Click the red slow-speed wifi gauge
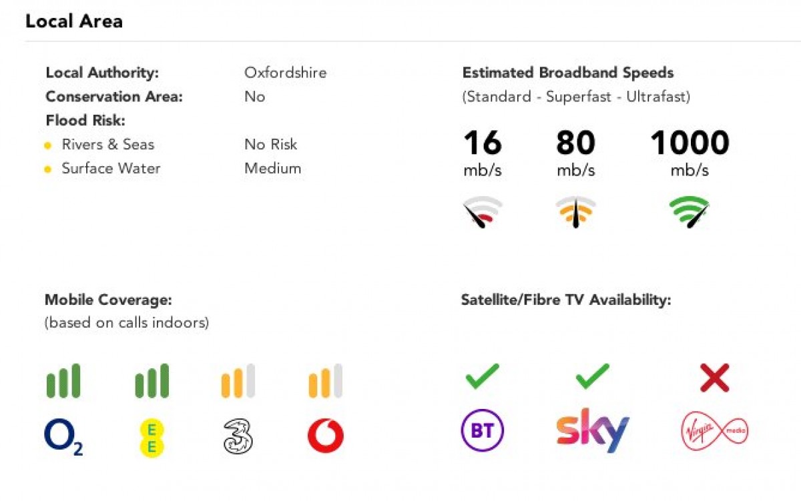 (483, 213)
